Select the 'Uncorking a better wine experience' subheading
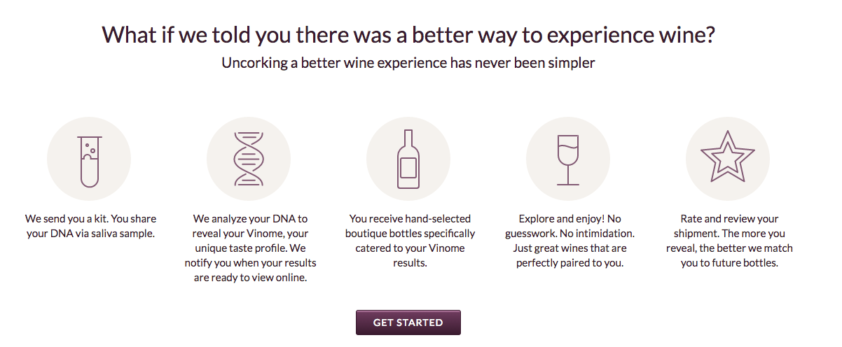842x347 pixels. coord(408,63)
